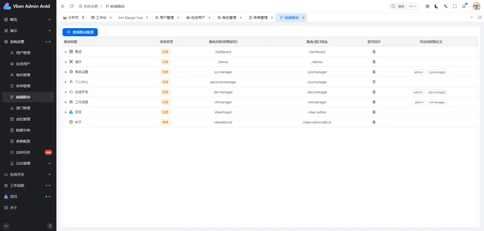Click the 演示 icon in the table row

[x=71, y=62]
